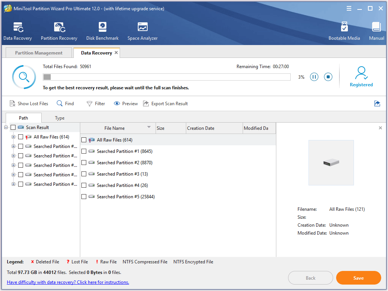Select the Searched Partition #1 (8645) checkbox
This screenshot has height=291, width=388.
(84, 151)
